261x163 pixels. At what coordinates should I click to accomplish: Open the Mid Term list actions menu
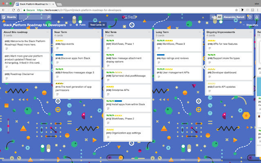click(x=149, y=32)
